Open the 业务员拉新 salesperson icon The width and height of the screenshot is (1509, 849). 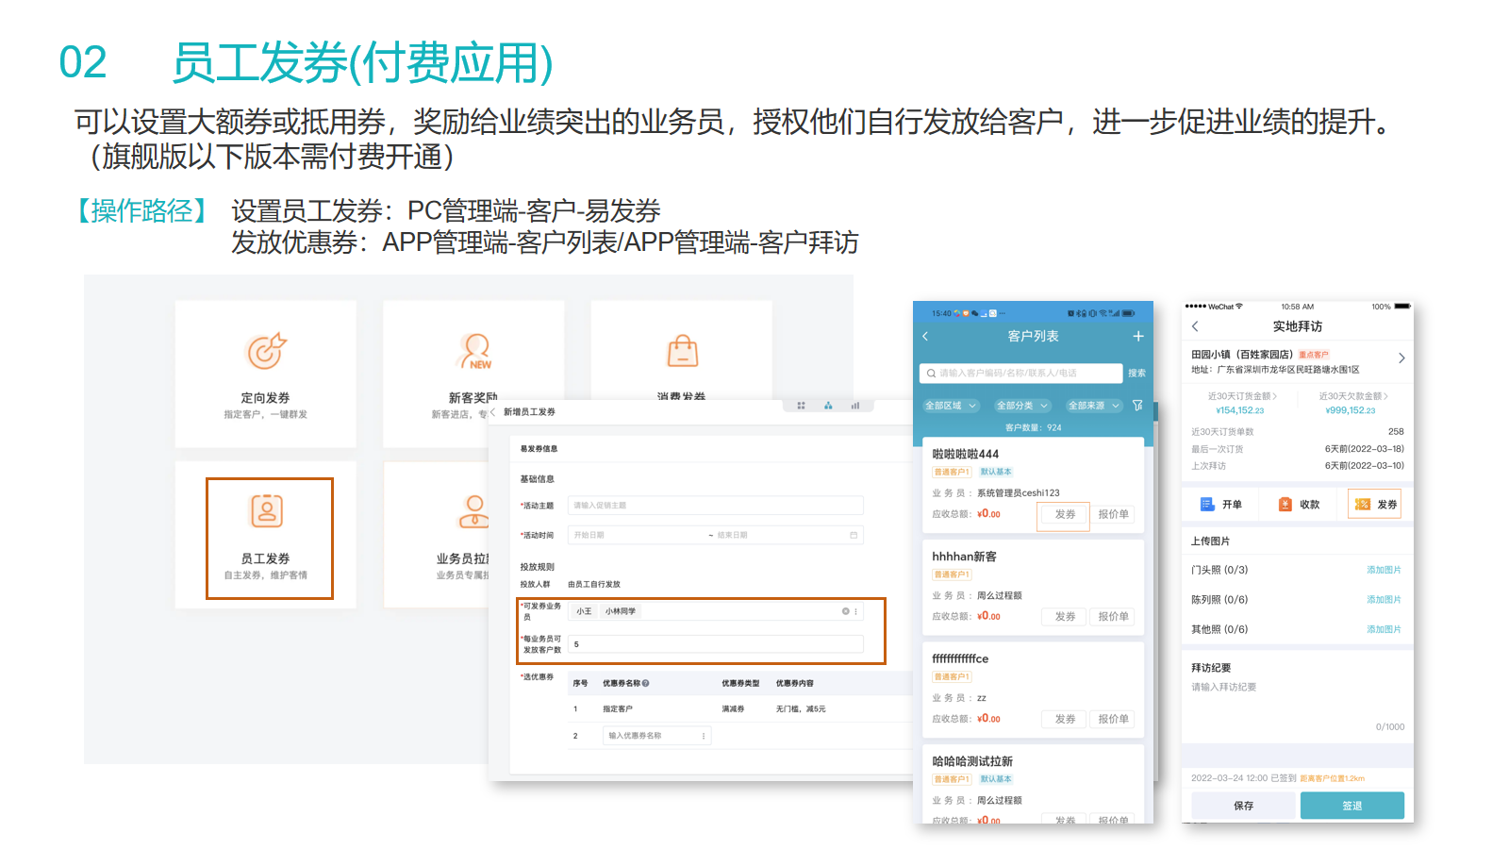[x=474, y=510]
